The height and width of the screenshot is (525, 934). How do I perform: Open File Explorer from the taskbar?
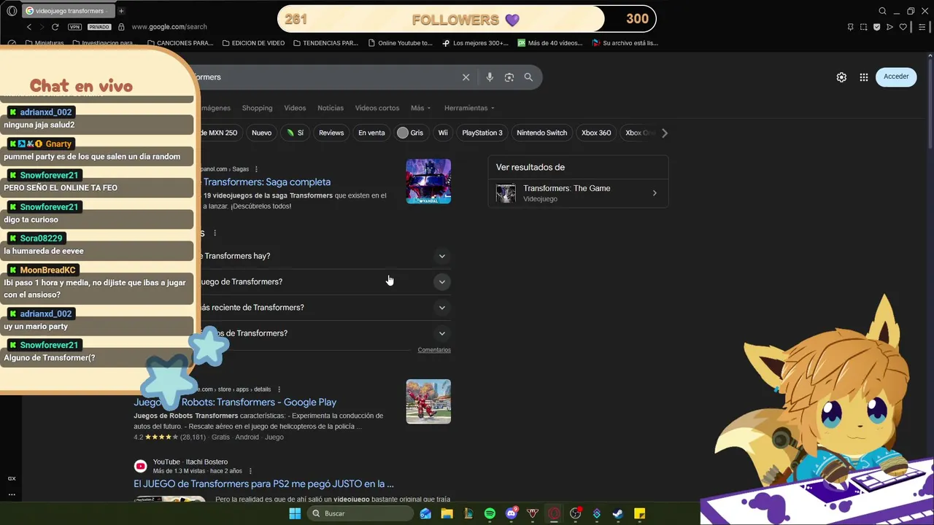pos(447,513)
